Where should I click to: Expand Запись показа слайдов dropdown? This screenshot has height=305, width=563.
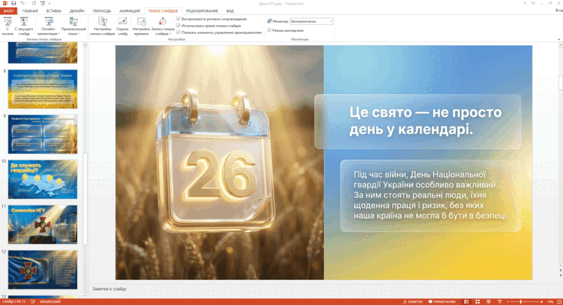pos(163,26)
